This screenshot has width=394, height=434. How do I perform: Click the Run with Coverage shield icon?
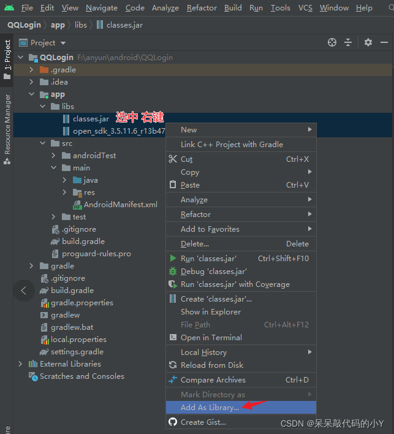coord(173,284)
